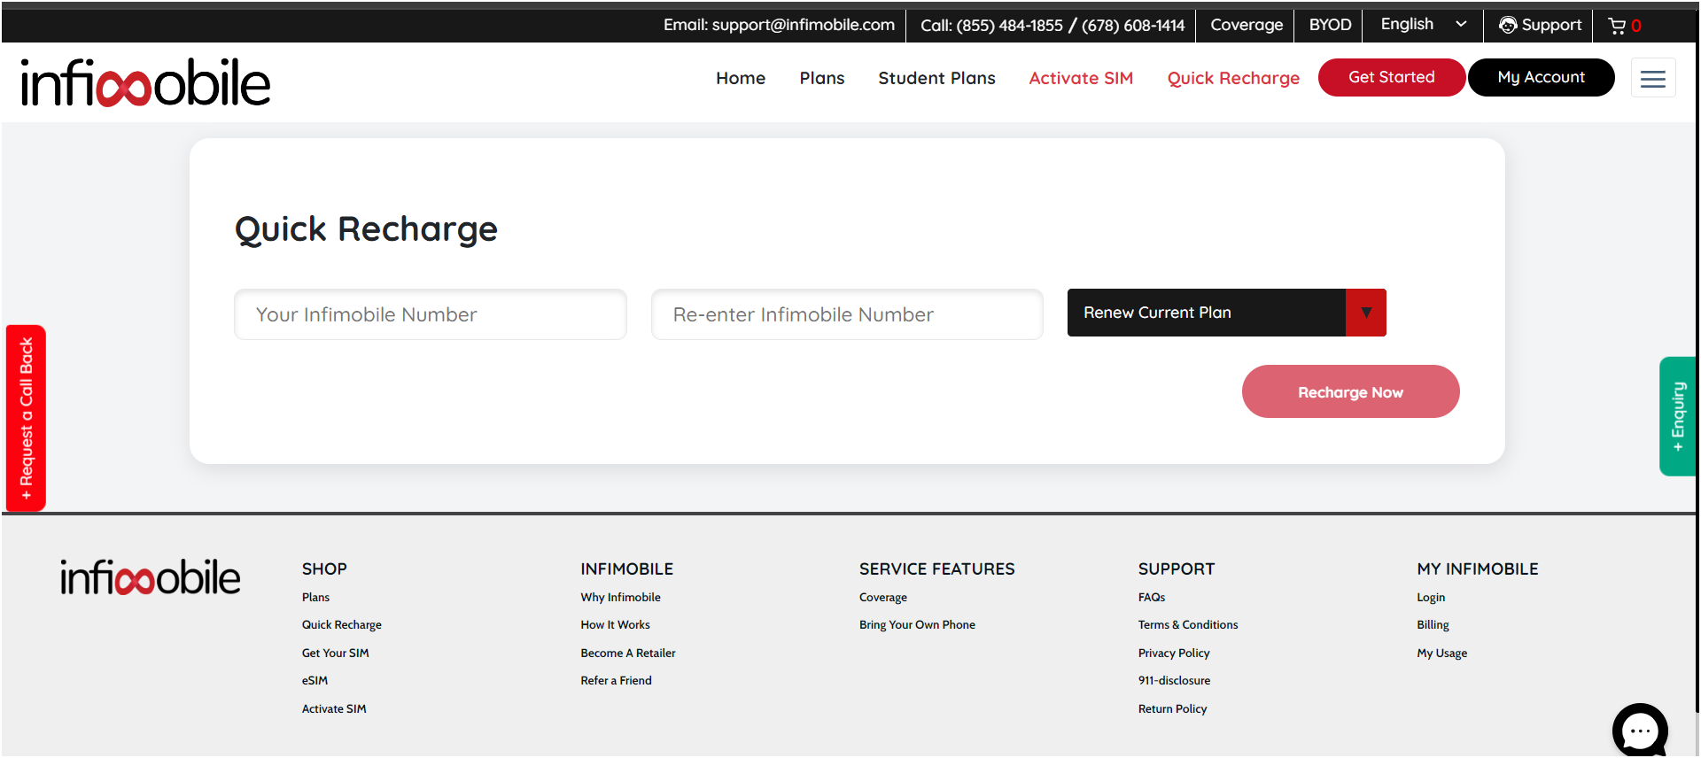Open Get Your SIM footer link
The height and width of the screenshot is (758, 1701).
pos(335,654)
